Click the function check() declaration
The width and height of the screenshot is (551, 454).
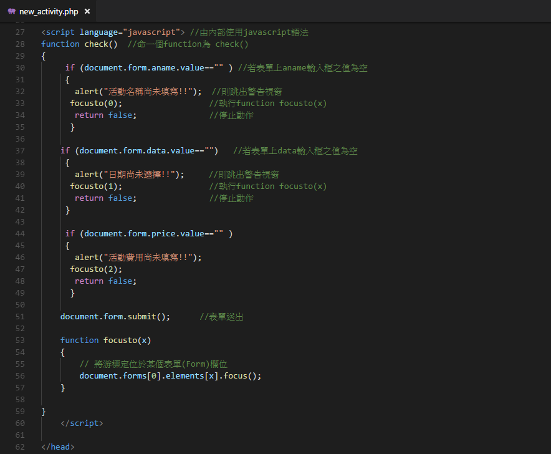pos(79,44)
